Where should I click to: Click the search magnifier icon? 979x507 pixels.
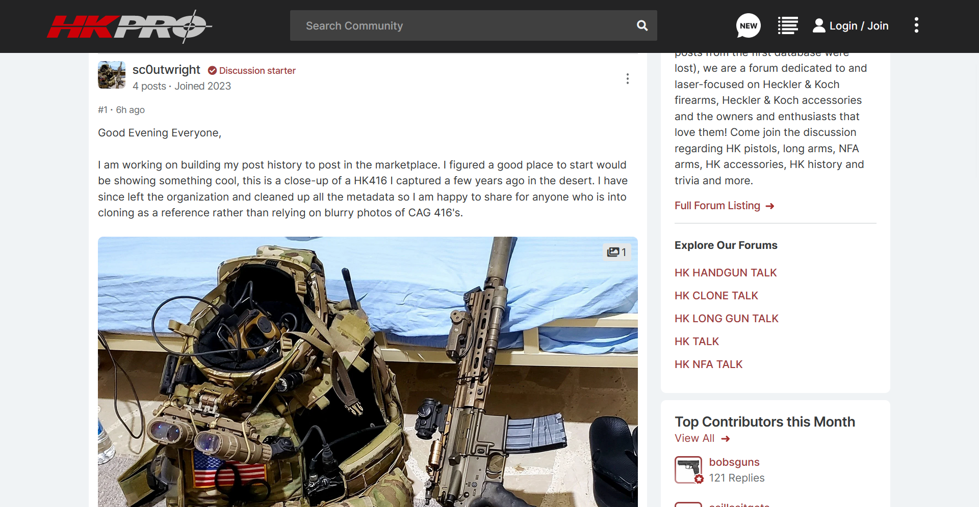click(642, 25)
